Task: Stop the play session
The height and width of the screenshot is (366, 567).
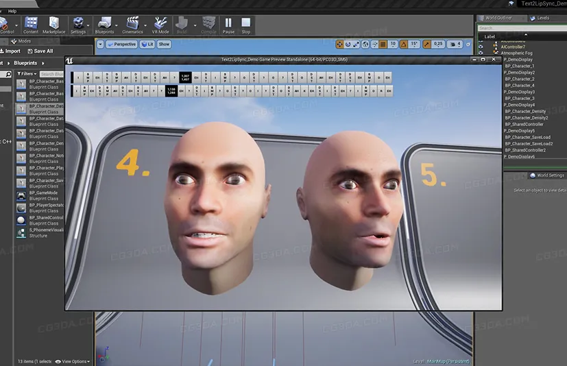Action: (246, 25)
